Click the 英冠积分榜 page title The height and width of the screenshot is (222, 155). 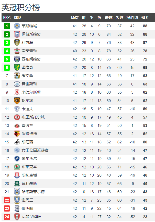[21, 7]
